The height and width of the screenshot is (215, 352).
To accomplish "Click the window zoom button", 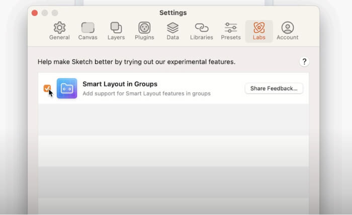I will 55,13.
